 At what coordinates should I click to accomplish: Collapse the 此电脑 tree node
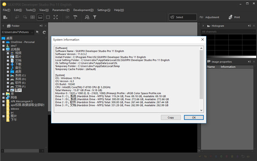(x=3, y=50)
